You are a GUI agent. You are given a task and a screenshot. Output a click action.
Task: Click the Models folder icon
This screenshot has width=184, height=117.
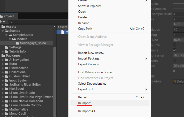point(14,39)
